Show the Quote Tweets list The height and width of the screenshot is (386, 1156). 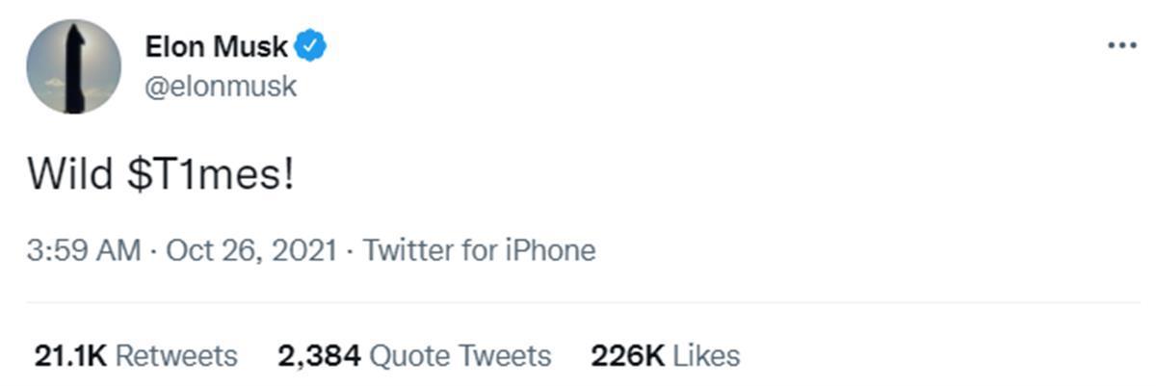tap(460, 356)
